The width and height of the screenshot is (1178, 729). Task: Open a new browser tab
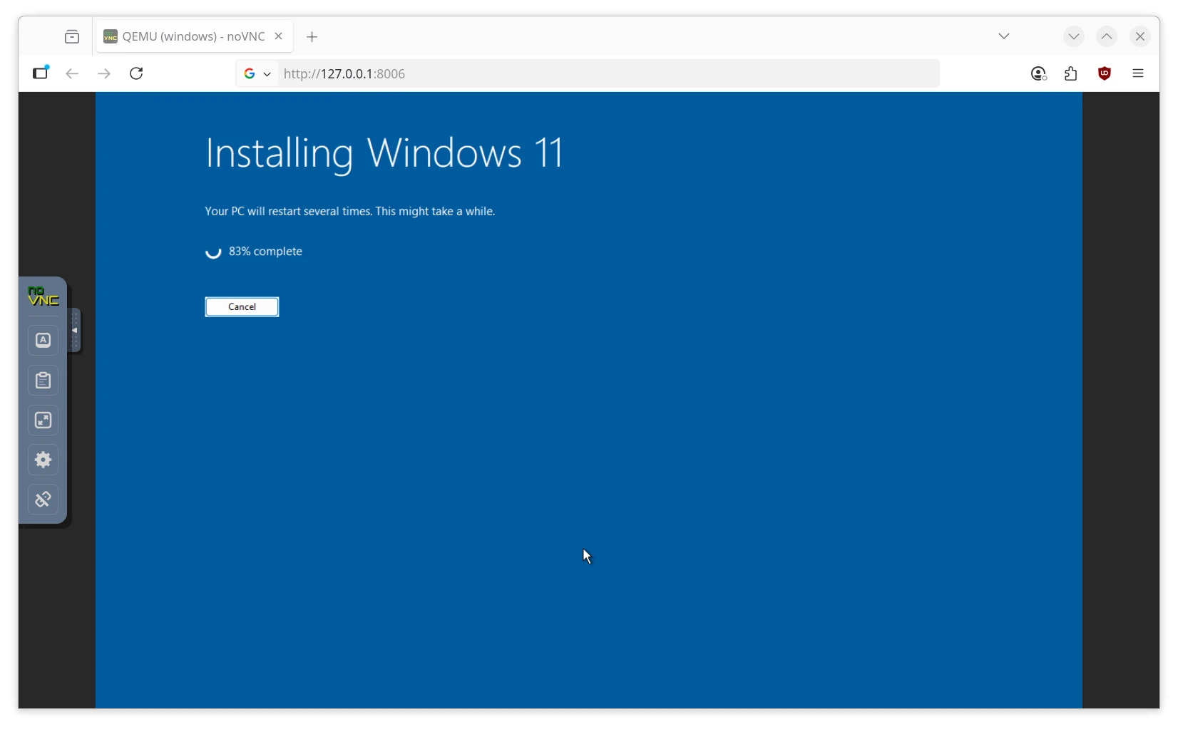pyautogui.click(x=312, y=37)
